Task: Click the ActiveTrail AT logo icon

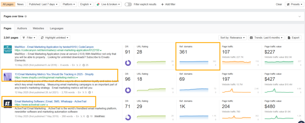Action: point(8,104)
